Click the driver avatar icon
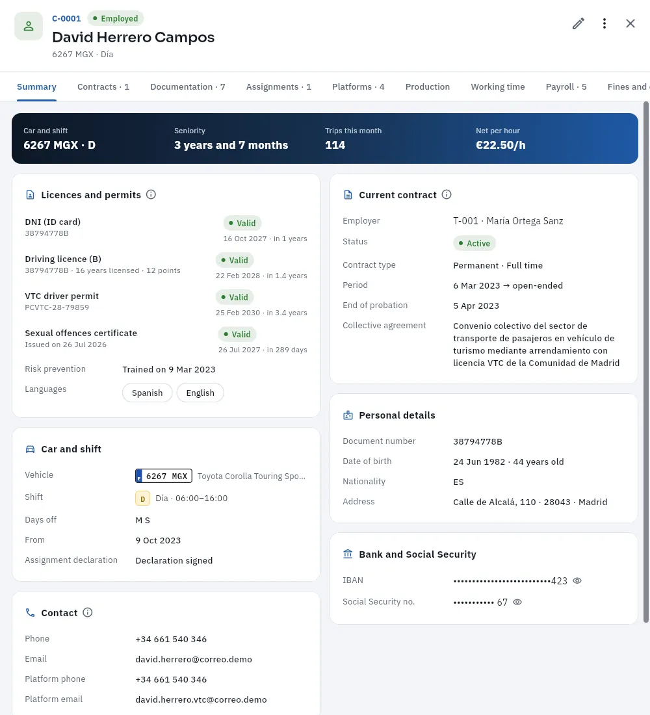Image resolution: width=650 pixels, height=715 pixels. (29, 27)
